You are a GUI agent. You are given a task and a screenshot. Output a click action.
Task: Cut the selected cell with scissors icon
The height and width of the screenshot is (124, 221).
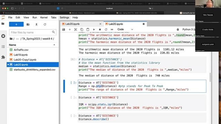click(x=76, y=30)
